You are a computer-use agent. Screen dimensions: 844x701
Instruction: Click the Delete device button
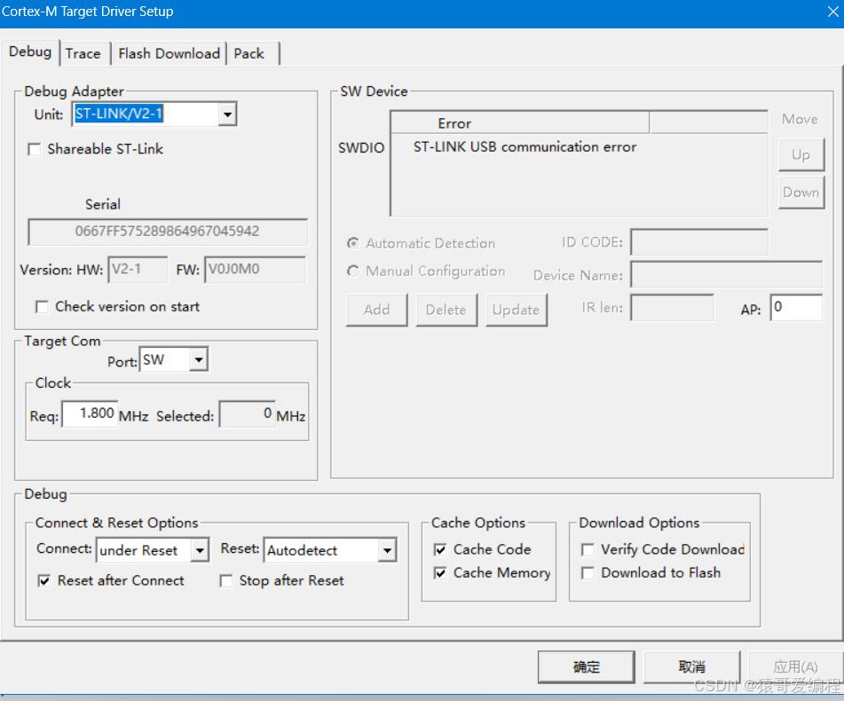click(x=446, y=310)
